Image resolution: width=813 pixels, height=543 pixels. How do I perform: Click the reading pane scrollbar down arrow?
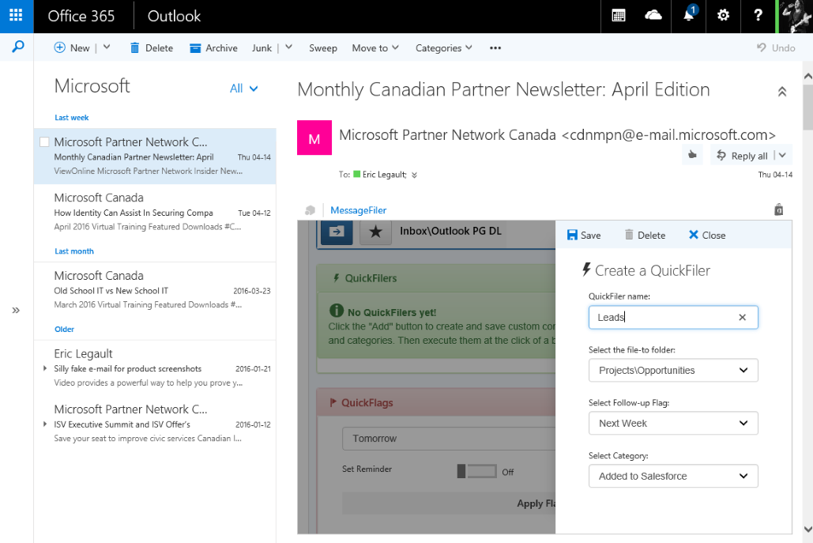click(807, 529)
